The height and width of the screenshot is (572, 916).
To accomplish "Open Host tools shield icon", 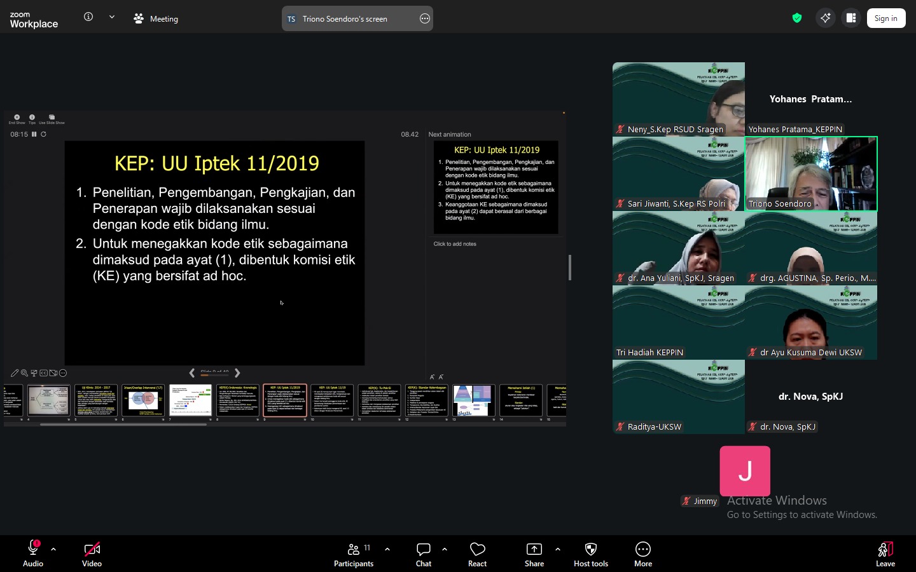I will pyautogui.click(x=591, y=553).
